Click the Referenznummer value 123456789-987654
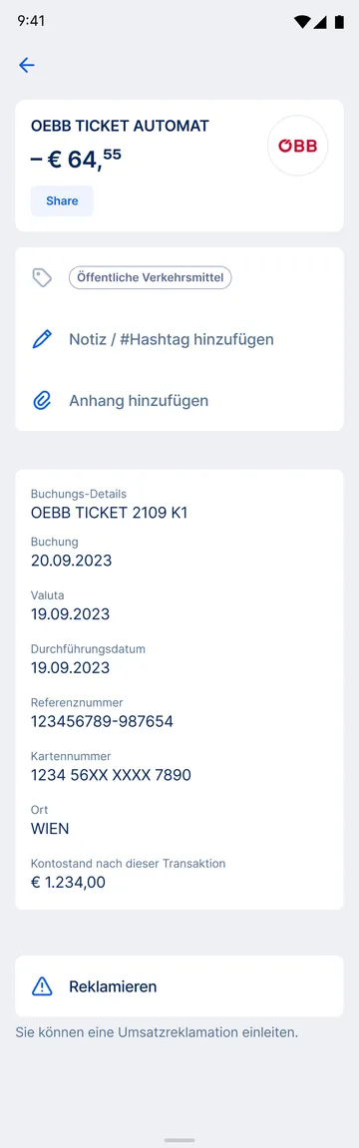The width and height of the screenshot is (359, 1148). [x=102, y=721]
